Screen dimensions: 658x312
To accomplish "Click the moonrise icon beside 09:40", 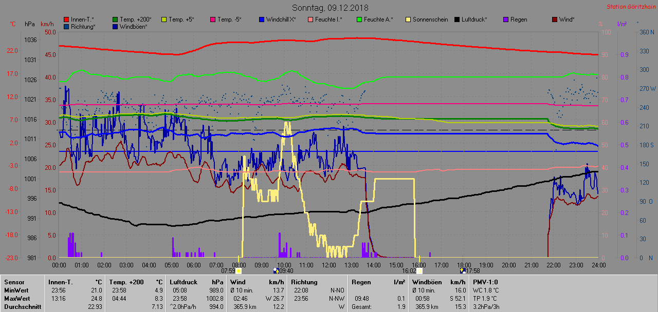I will coord(276,270).
